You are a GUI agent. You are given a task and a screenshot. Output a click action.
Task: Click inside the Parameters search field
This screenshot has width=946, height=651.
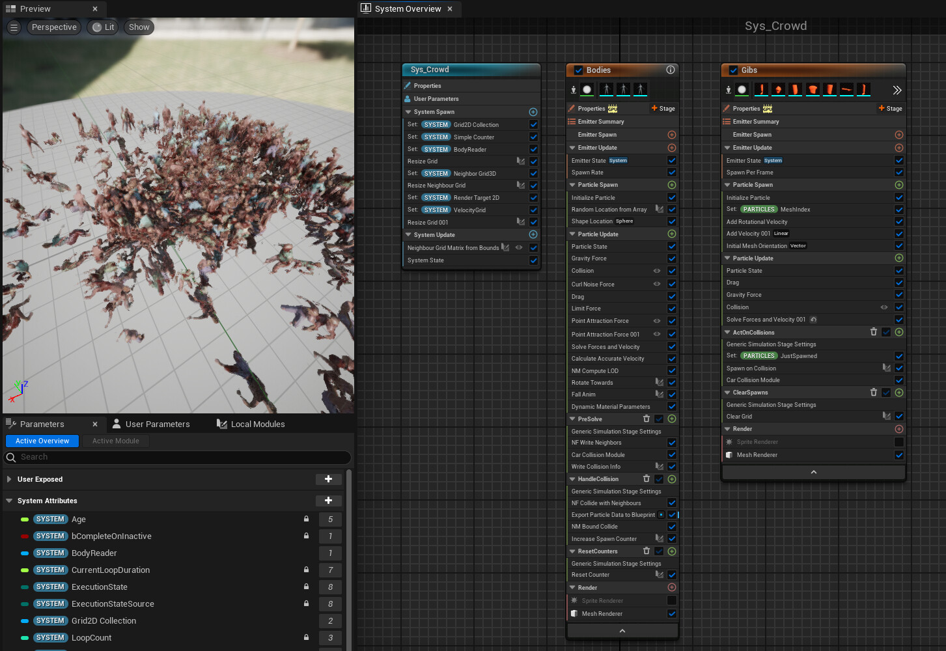pyautogui.click(x=176, y=457)
